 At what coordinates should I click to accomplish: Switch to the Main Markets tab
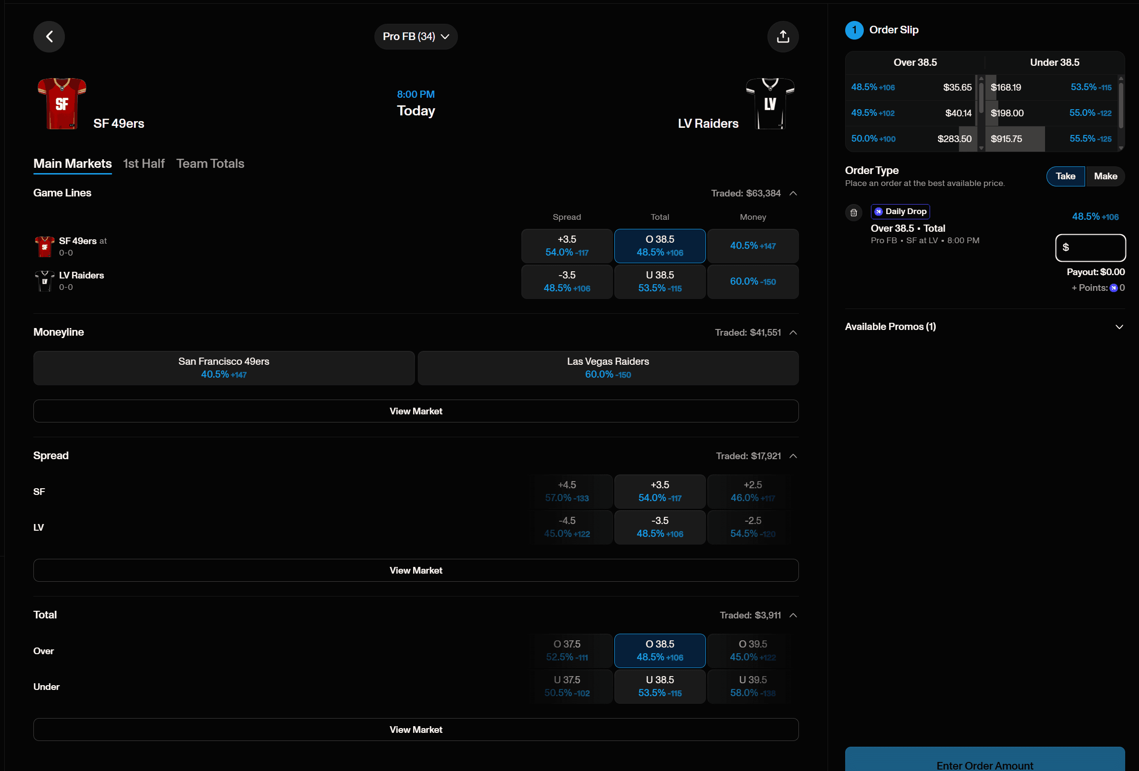(72, 164)
